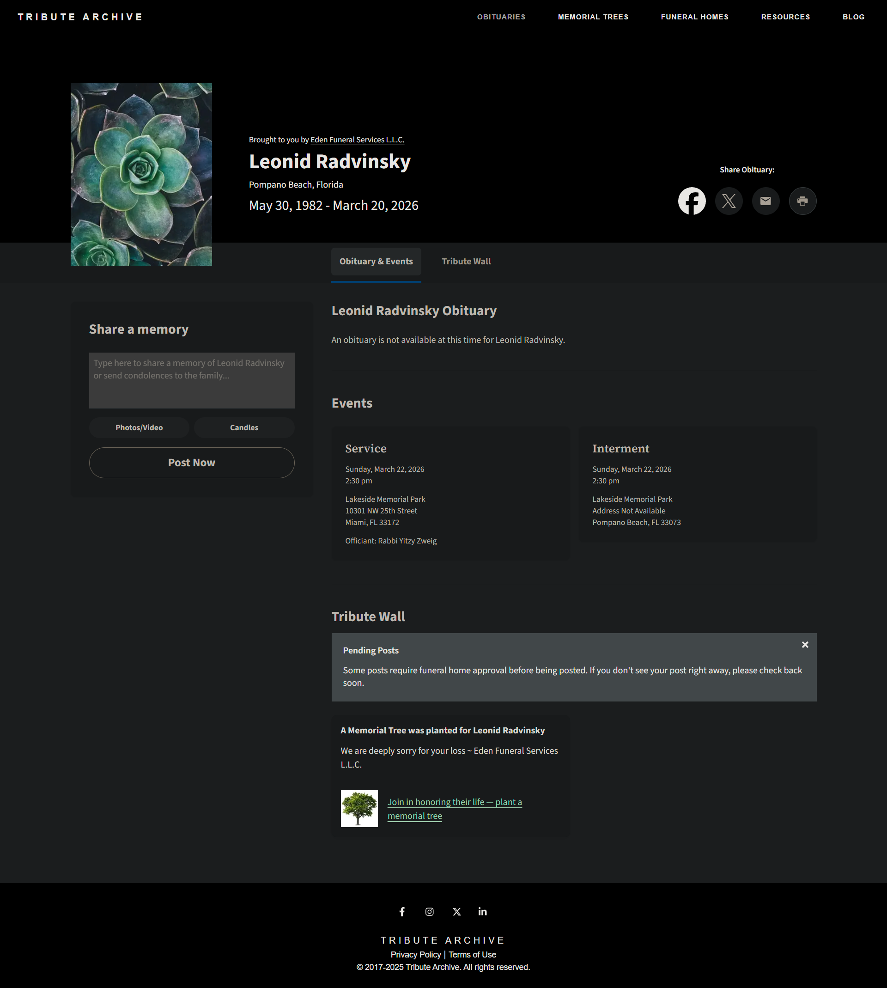The width and height of the screenshot is (887, 988).
Task: Select the Obituary & Events tab
Action: pos(376,261)
